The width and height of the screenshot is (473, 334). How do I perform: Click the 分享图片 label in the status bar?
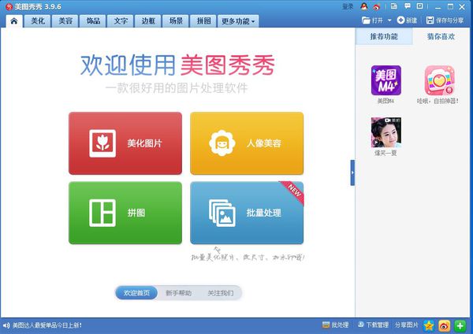coord(406,325)
